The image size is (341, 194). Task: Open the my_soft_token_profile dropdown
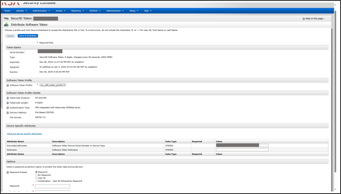(x=53, y=85)
